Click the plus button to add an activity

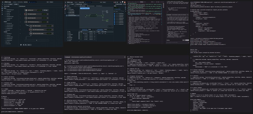tap(37, 40)
